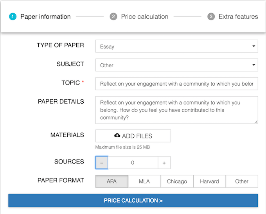The height and width of the screenshot is (214, 266).
Task: Select APA paper format
Action: pos(111,182)
